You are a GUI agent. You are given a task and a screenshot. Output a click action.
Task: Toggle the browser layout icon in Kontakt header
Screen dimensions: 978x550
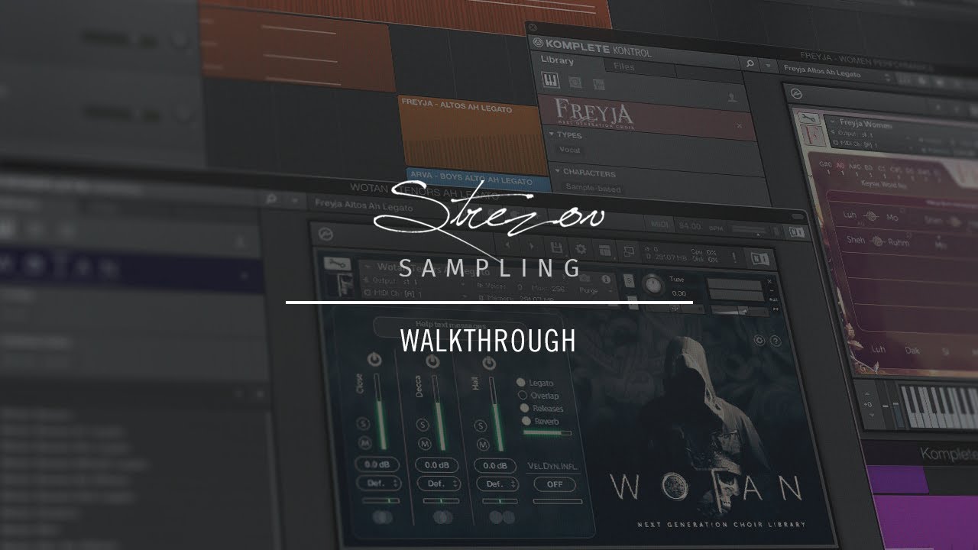tap(605, 250)
